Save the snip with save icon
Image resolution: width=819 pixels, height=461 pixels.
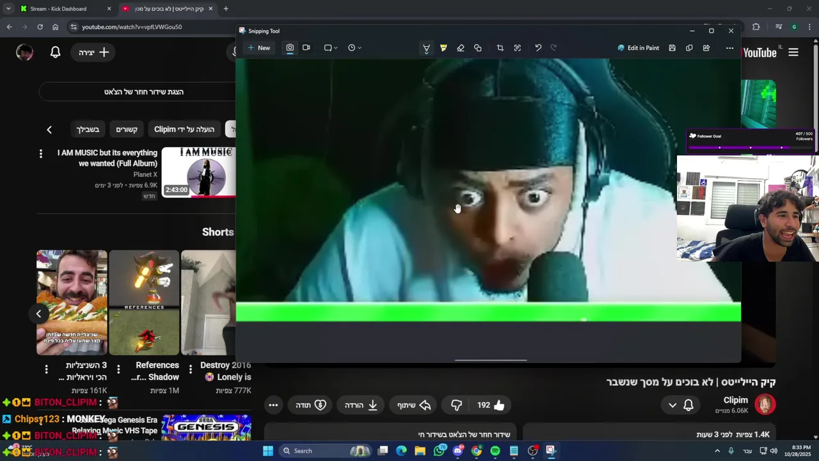click(x=672, y=48)
